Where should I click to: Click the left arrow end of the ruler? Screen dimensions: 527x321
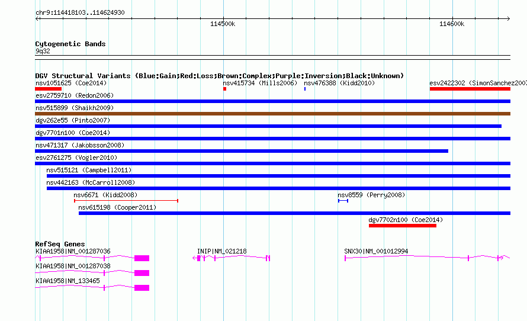click(x=37, y=18)
